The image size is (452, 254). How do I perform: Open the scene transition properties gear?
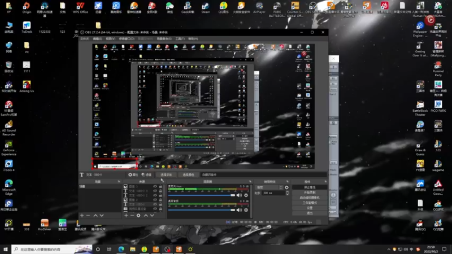point(286,187)
